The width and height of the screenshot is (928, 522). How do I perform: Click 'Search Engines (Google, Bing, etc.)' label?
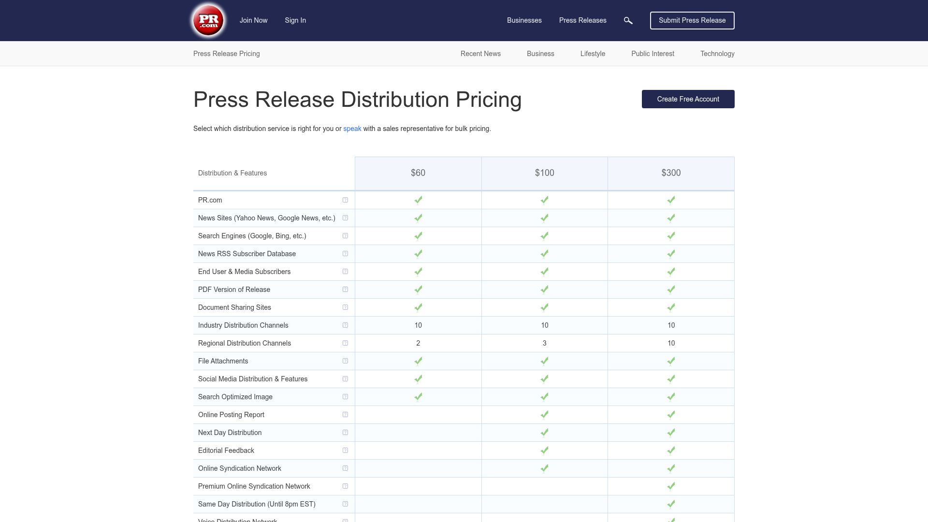252,236
